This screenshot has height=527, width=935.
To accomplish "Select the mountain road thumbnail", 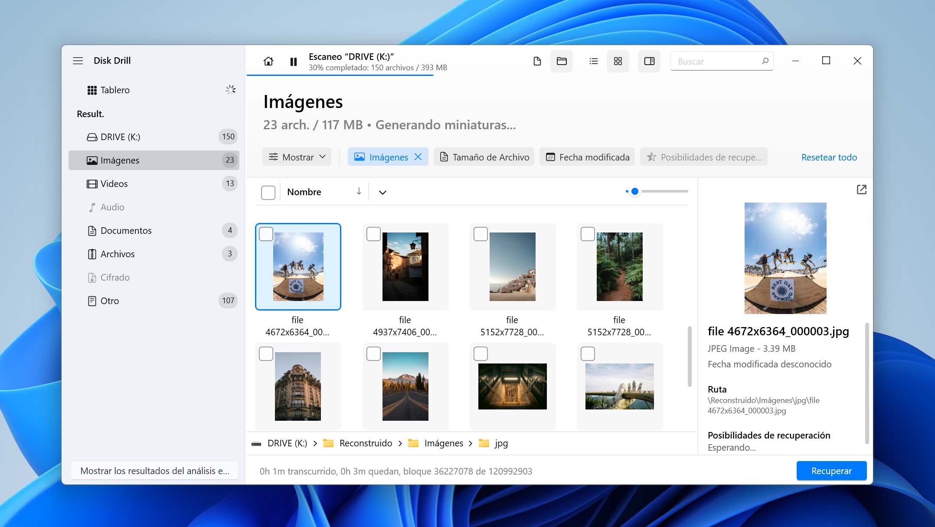I will coord(405,386).
